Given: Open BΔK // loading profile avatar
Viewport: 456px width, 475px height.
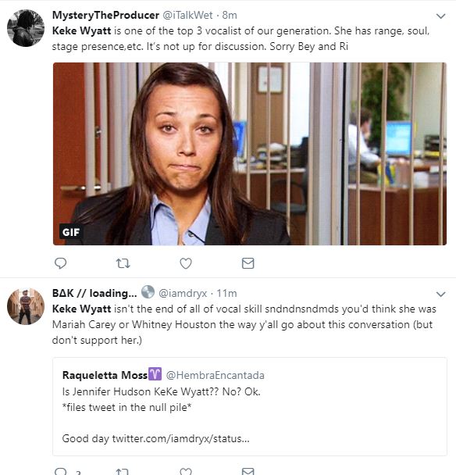Looking at the screenshot, I should [26, 306].
